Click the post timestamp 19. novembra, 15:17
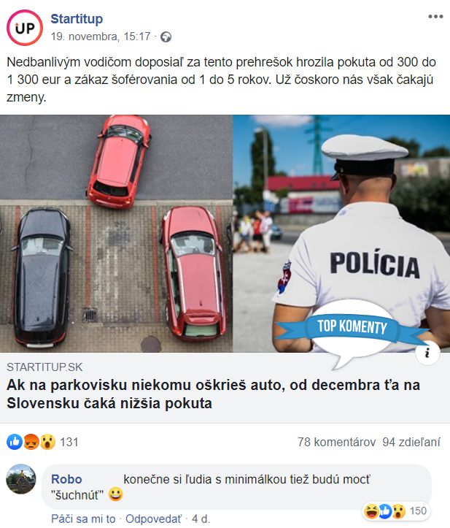 pyautogui.click(x=101, y=37)
